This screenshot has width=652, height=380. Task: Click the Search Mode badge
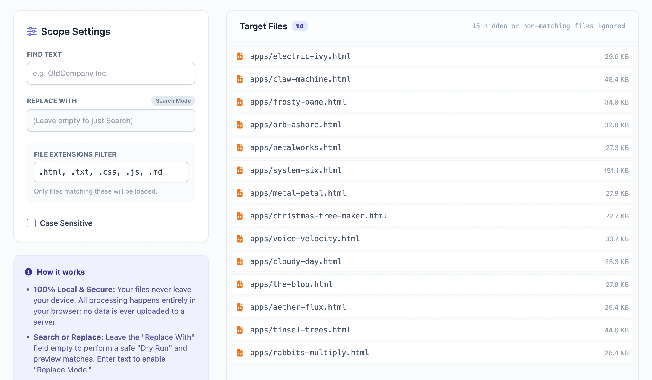click(x=173, y=101)
